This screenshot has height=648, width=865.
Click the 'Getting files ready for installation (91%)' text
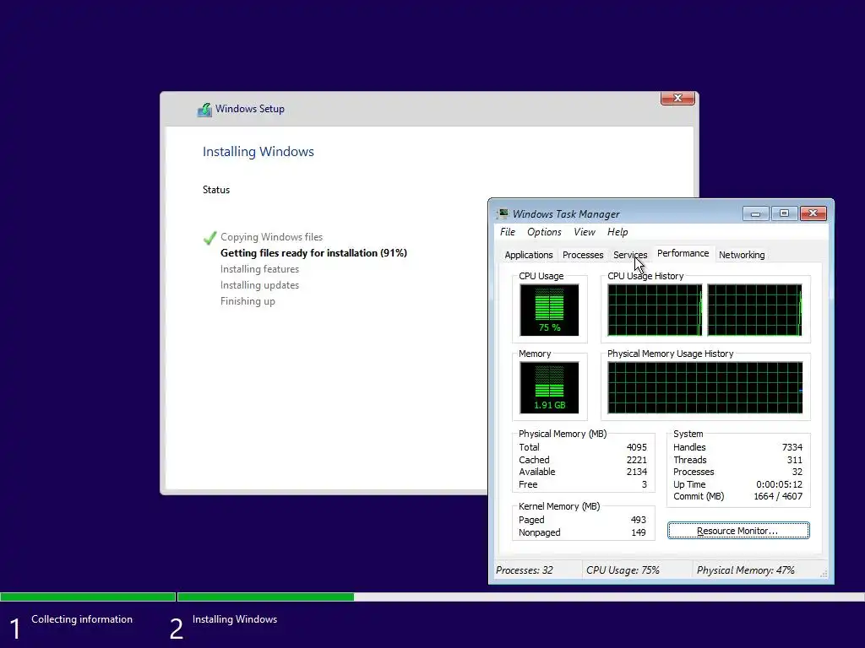click(313, 253)
